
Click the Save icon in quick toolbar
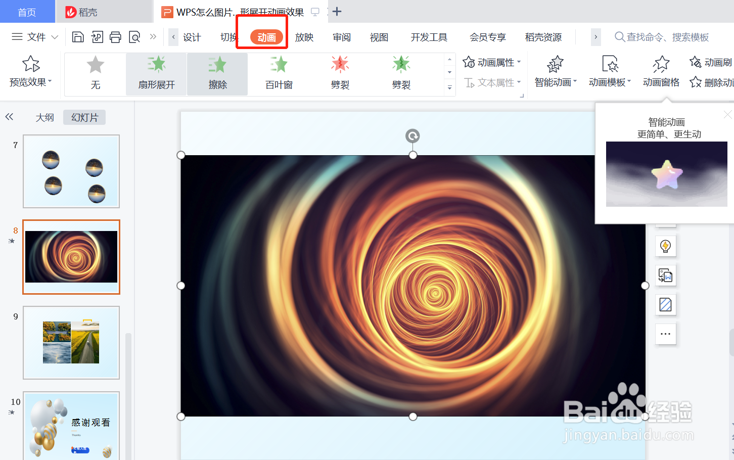click(78, 37)
